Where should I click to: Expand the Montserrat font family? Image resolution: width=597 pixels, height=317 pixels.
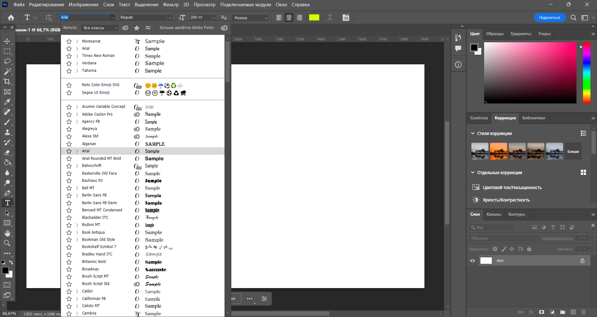click(x=77, y=41)
